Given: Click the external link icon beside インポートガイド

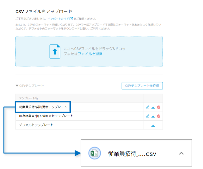Looking at the screenshot, I should tap(71, 19).
